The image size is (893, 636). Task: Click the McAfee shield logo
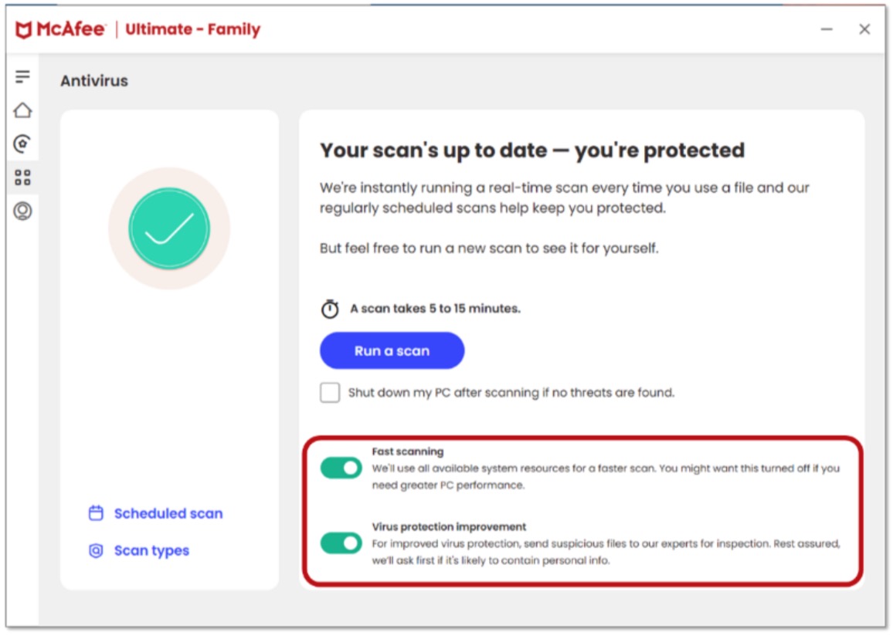24,30
